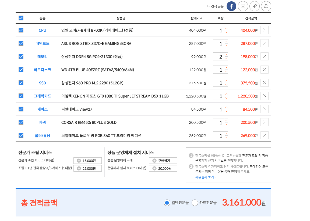Toggle the select-all header checkbox

click(x=21, y=18)
